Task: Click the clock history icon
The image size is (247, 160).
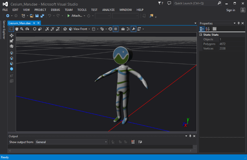Action: (110, 29)
